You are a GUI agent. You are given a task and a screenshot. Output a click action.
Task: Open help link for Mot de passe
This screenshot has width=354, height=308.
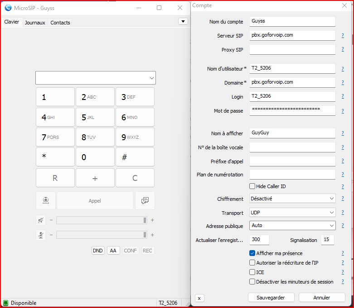pyautogui.click(x=343, y=111)
